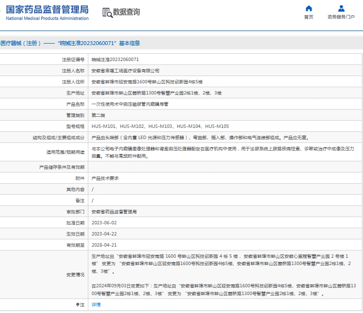Select product name 一次性使用术中测压输尿管内窥镜导管

point(130,104)
